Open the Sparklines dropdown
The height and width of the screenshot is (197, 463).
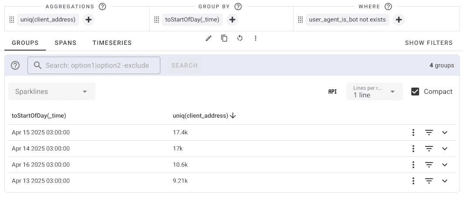tap(52, 92)
